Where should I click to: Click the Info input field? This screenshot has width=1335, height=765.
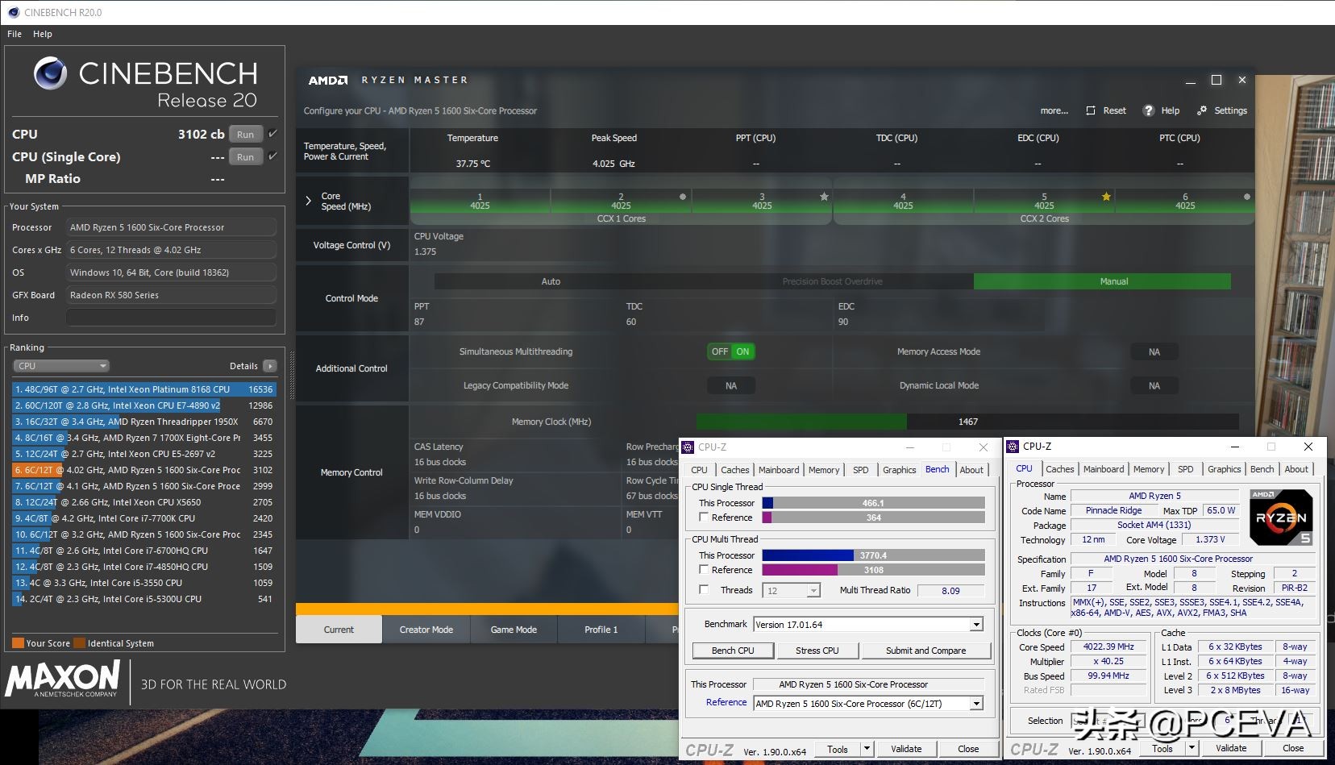click(171, 318)
